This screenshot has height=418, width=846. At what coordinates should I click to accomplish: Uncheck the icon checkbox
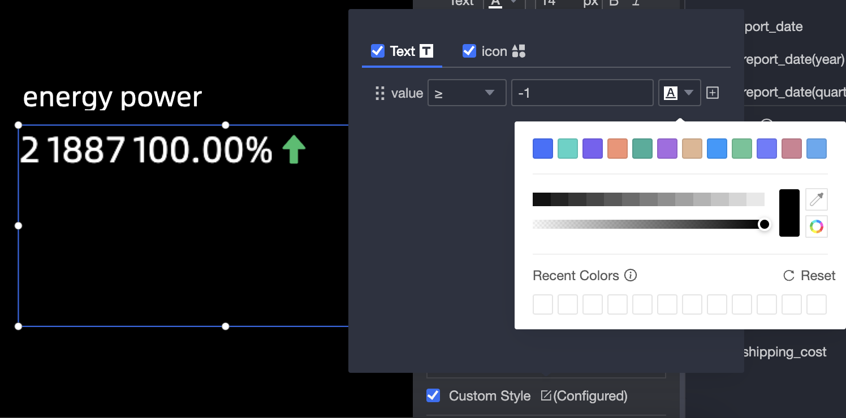pos(469,51)
